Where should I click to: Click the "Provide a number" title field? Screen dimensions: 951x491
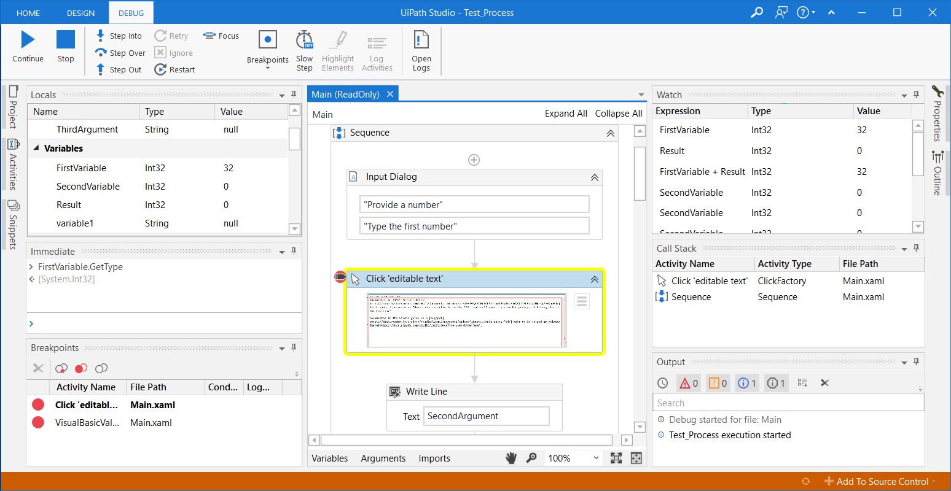[474, 204]
